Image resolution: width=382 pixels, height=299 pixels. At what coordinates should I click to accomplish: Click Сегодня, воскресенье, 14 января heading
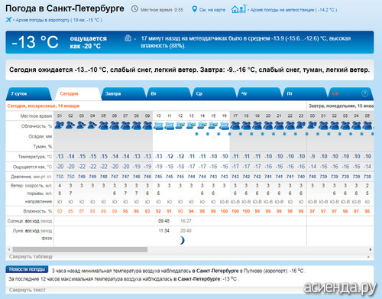coord(44,106)
